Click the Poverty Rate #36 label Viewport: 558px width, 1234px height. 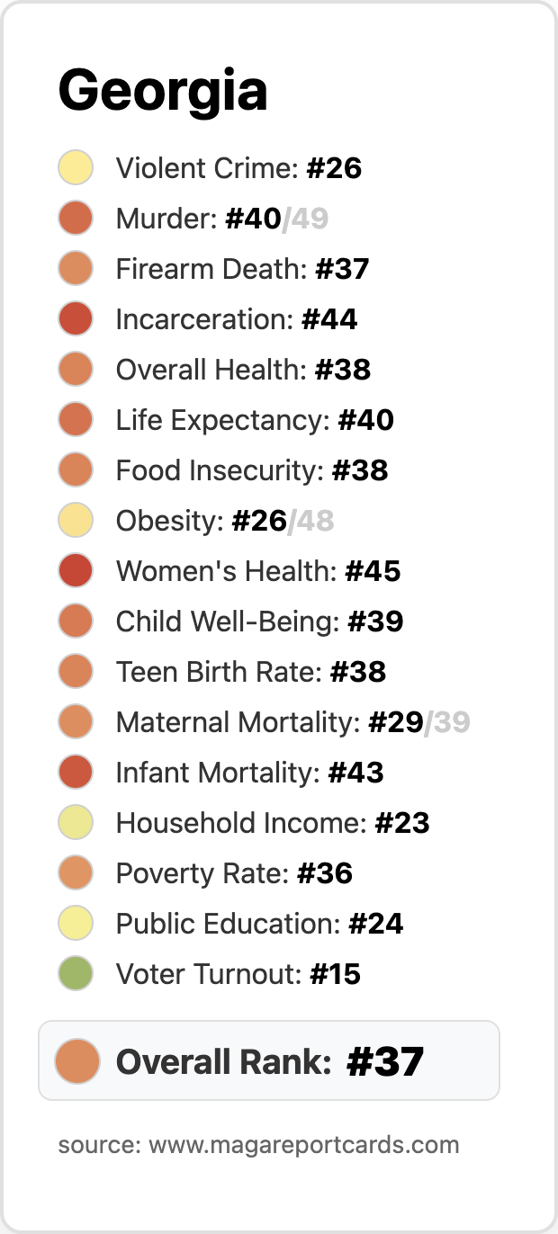click(x=234, y=873)
